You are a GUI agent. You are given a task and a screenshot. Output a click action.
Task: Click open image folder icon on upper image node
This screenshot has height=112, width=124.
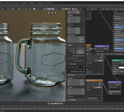click(101, 60)
